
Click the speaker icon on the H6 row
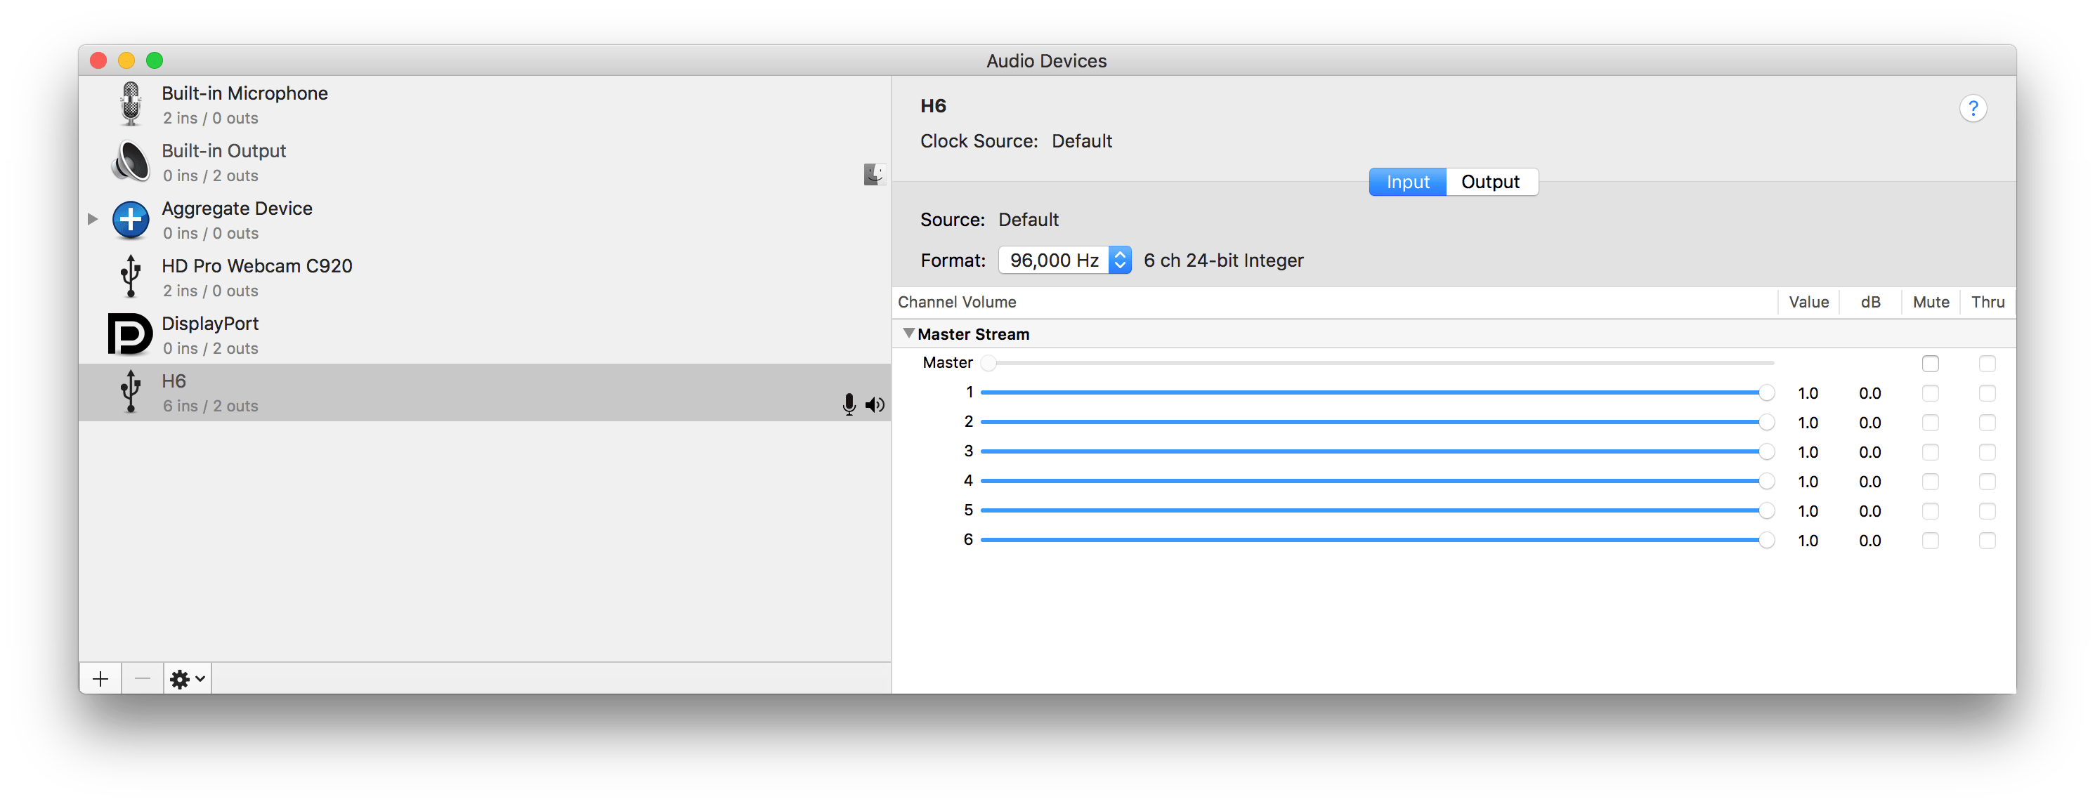pos(875,404)
